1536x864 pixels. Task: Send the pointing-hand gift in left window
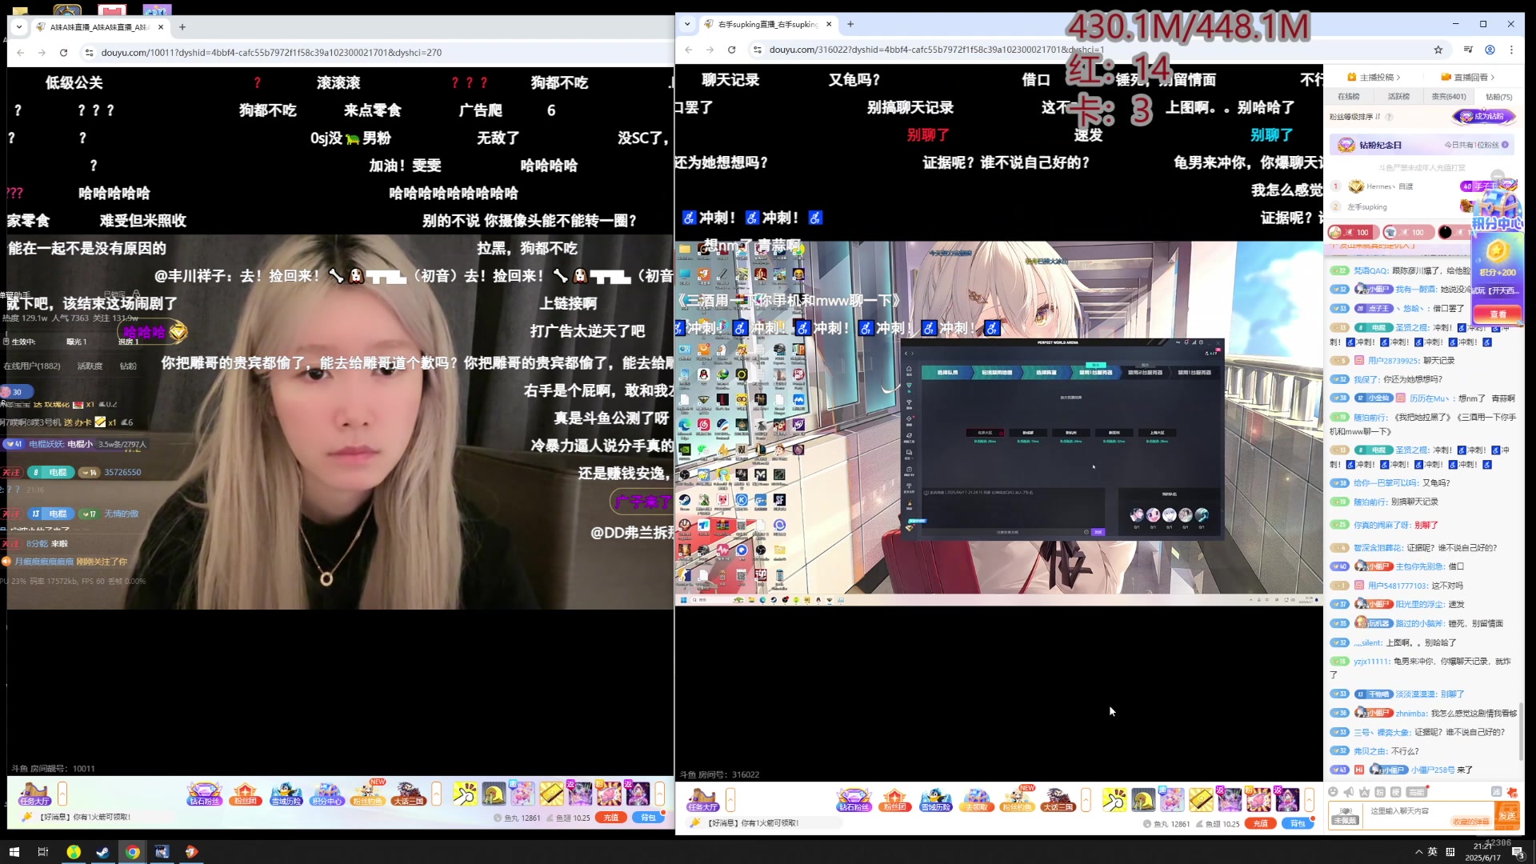(x=465, y=794)
